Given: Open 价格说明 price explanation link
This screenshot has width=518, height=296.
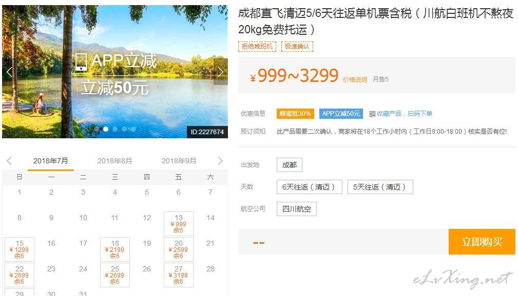Looking at the screenshot, I should click(x=355, y=79).
